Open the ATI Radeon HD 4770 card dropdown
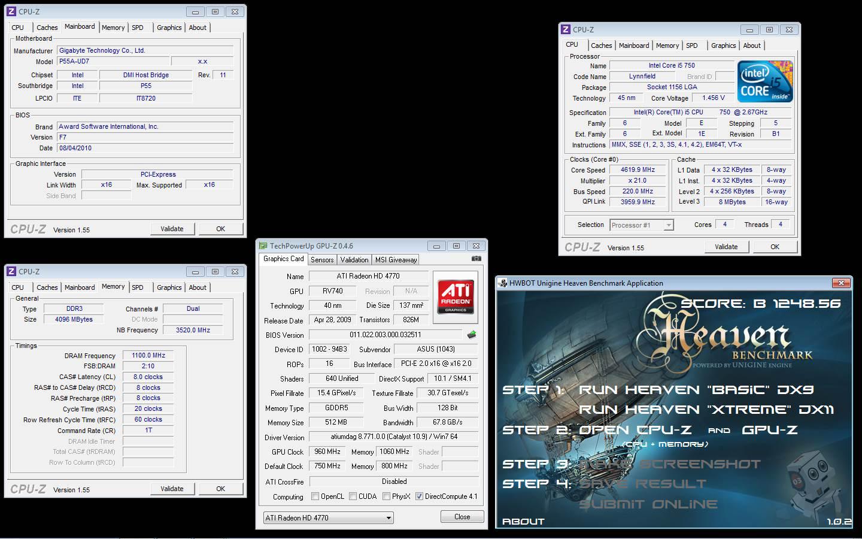This screenshot has width=862, height=539. 329,518
